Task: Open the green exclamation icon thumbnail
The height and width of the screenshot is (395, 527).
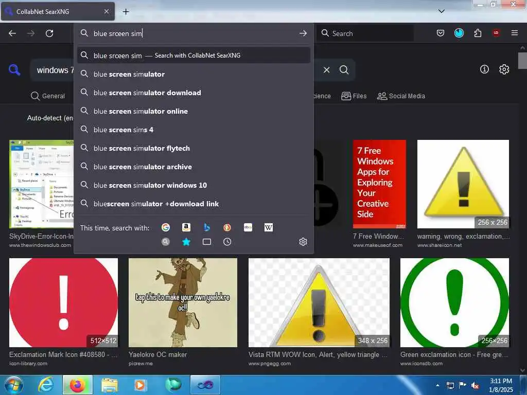Action: 454,302
